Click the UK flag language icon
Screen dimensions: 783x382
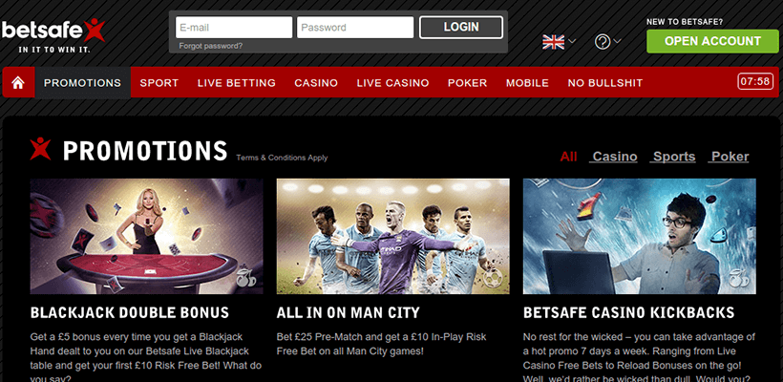tap(553, 42)
